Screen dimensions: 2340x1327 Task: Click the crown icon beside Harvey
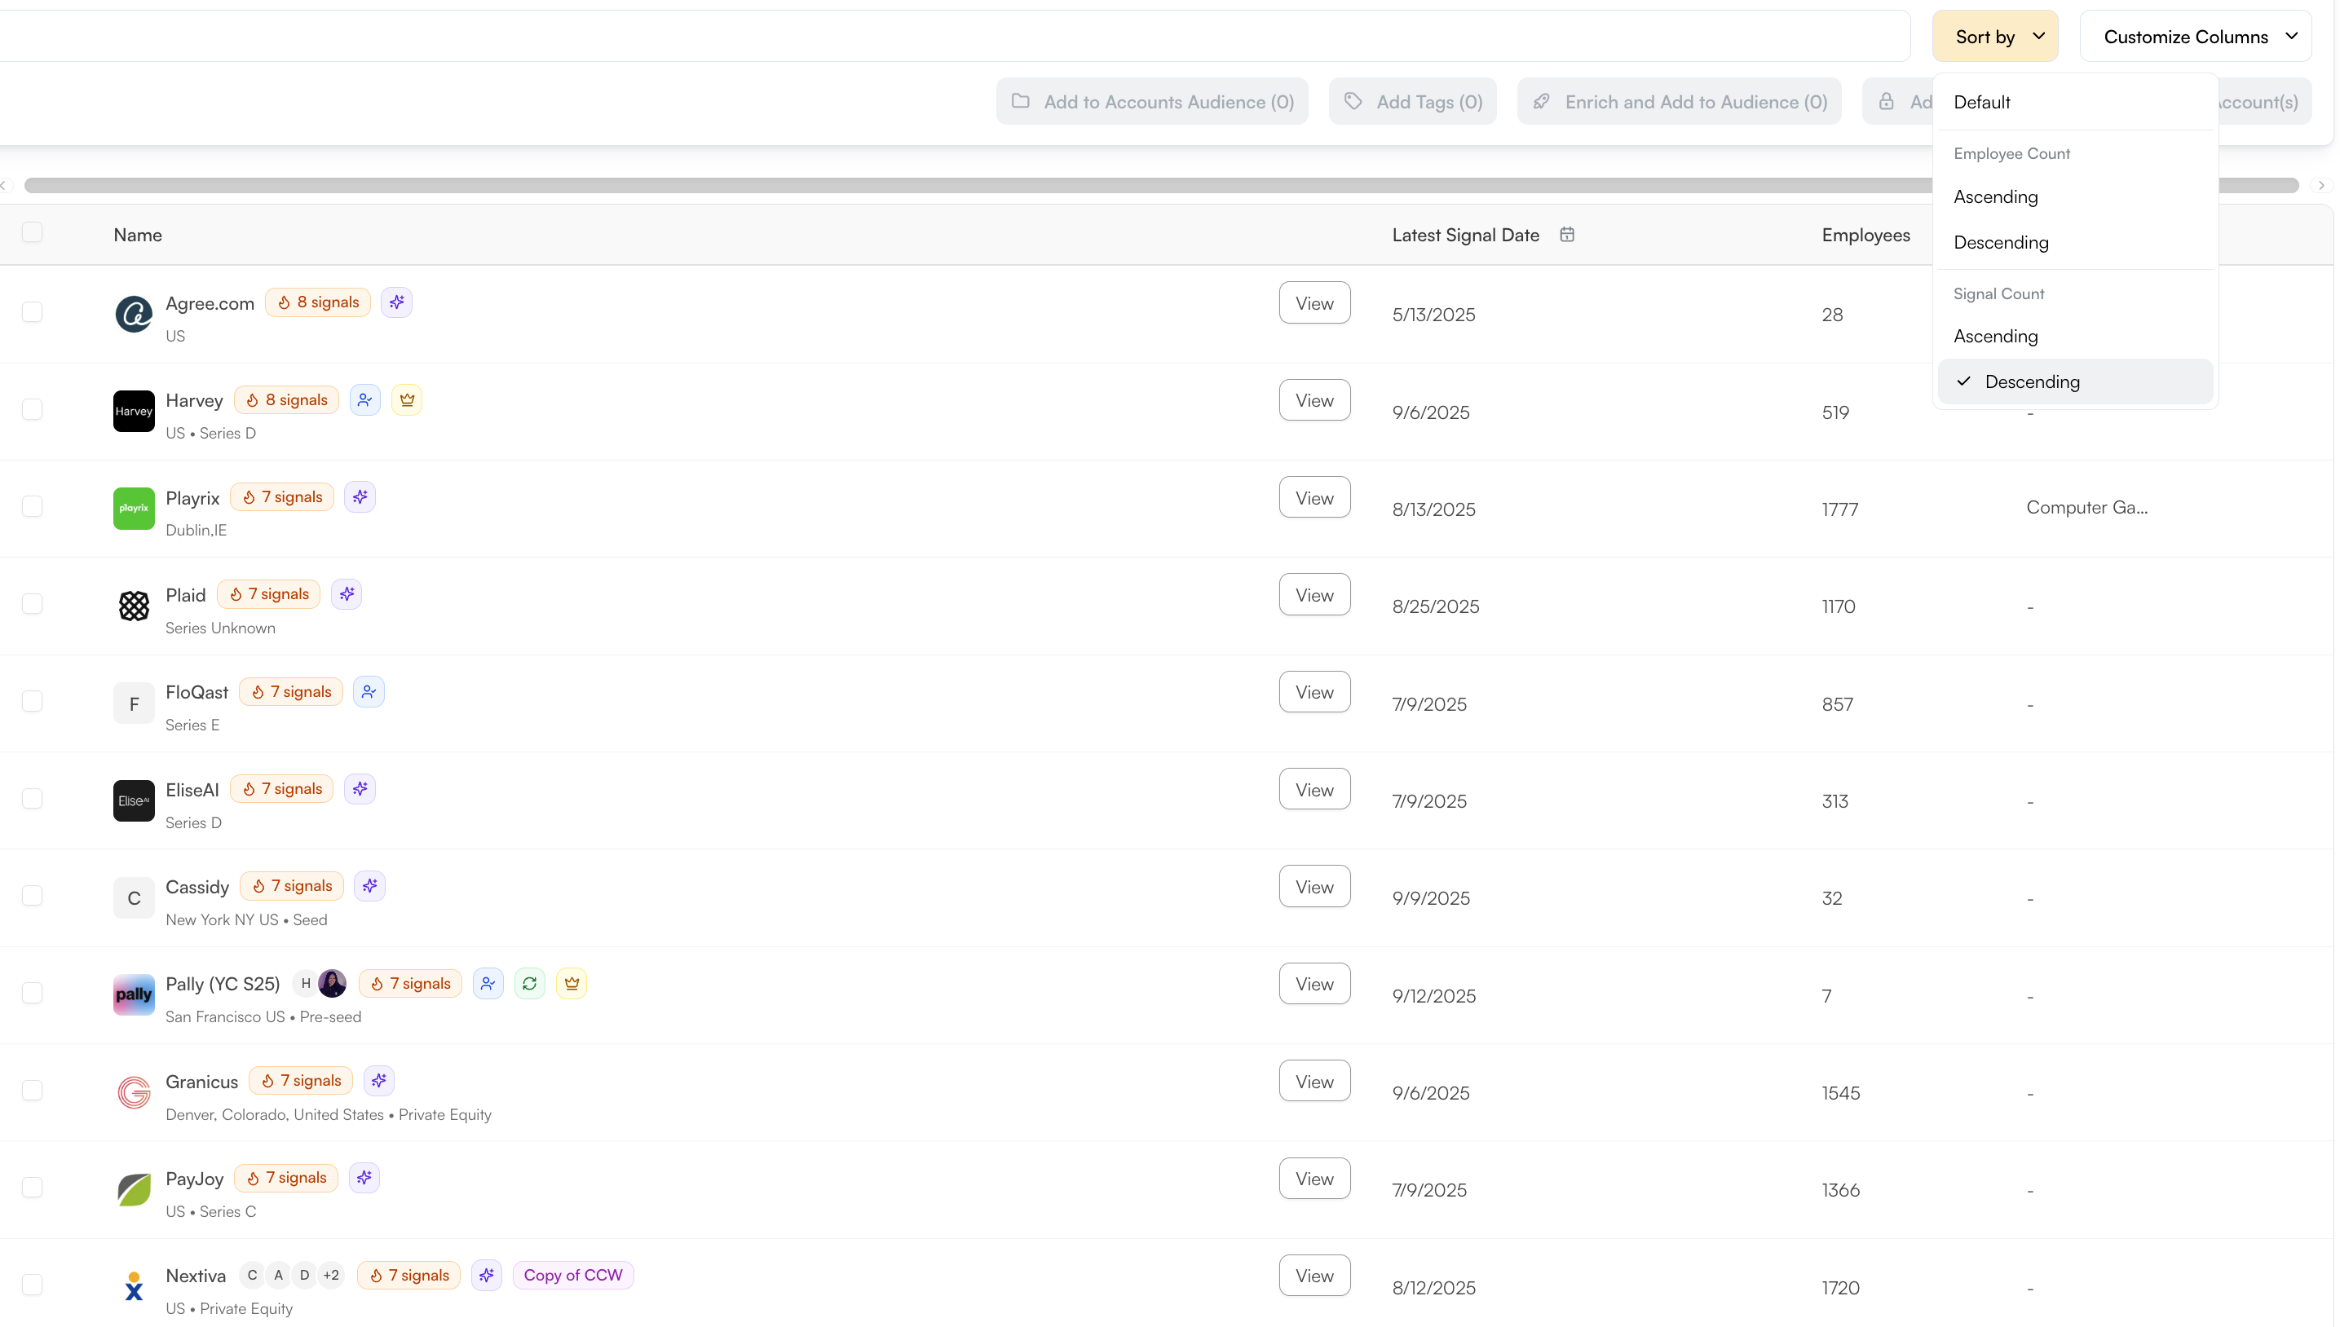click(407, 400)
